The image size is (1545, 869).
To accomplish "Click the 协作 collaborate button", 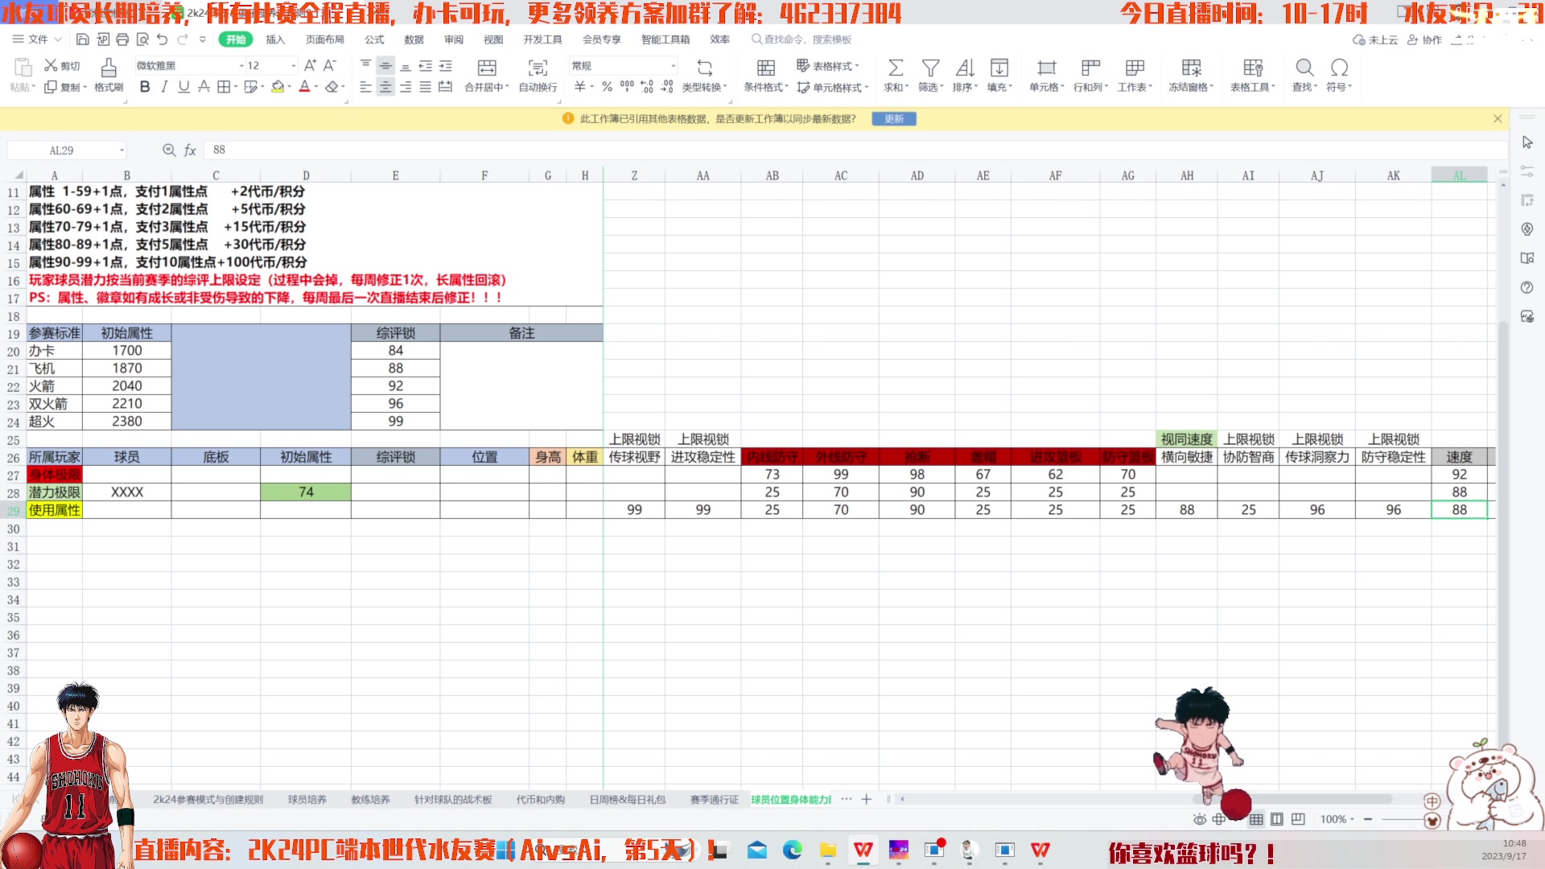I will pos(1424,39).
